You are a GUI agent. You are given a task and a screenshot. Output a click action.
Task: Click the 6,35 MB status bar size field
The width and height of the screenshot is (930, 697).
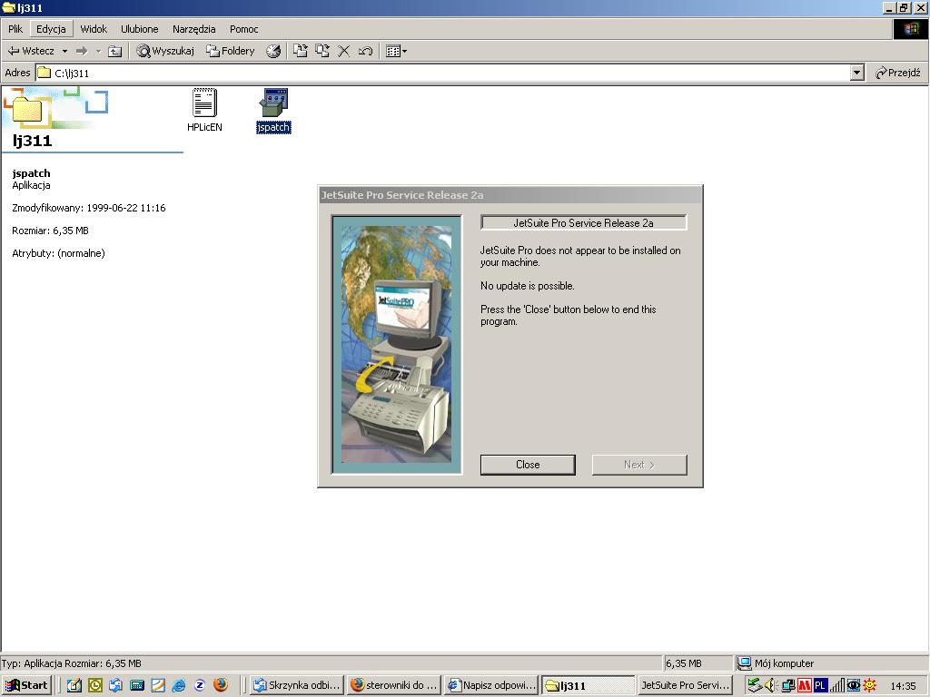coord(698,663)
